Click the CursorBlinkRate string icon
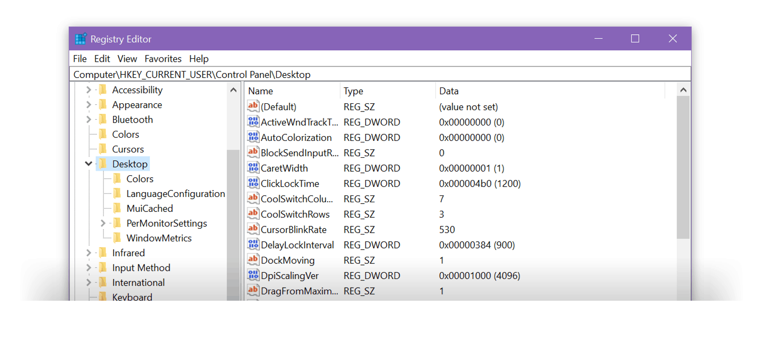 tap(253, 229)
